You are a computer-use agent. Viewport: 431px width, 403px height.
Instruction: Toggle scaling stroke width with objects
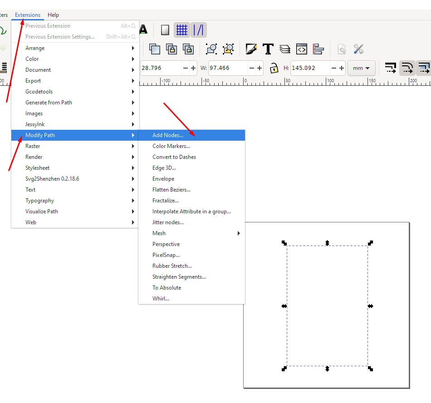pos(390,68)
